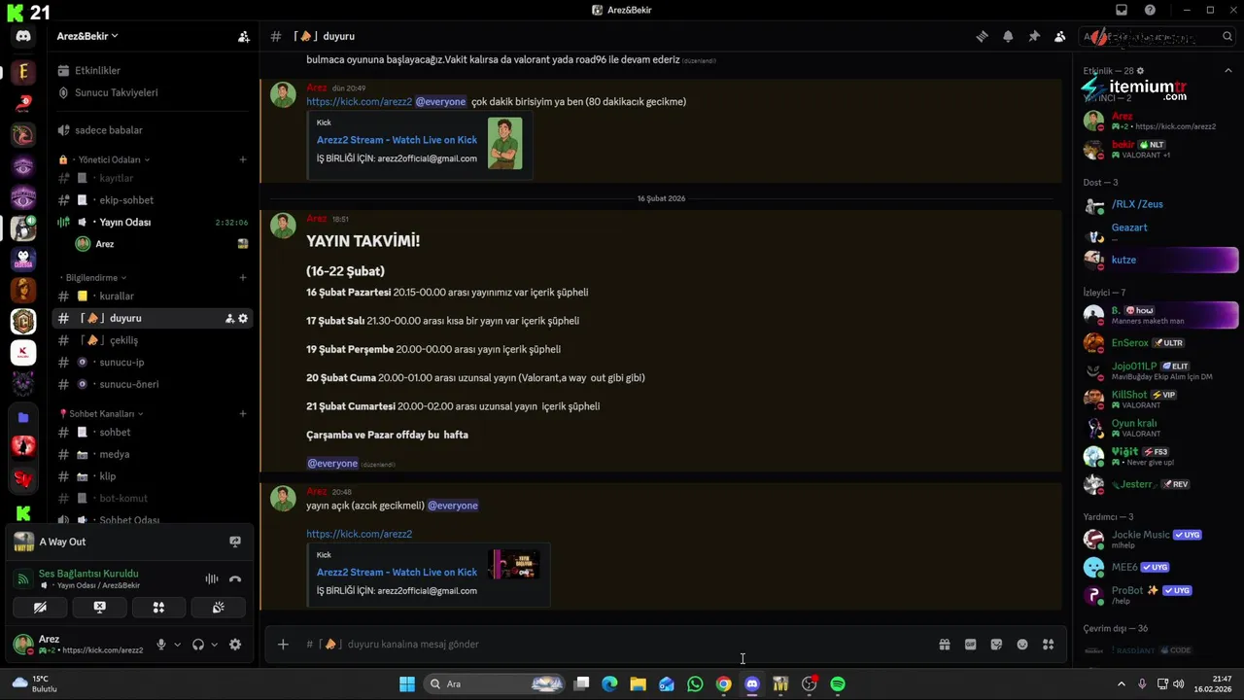Open duyuru channel edit gear icon
This screenshot has height=700, width=1244.
[243, 318]
